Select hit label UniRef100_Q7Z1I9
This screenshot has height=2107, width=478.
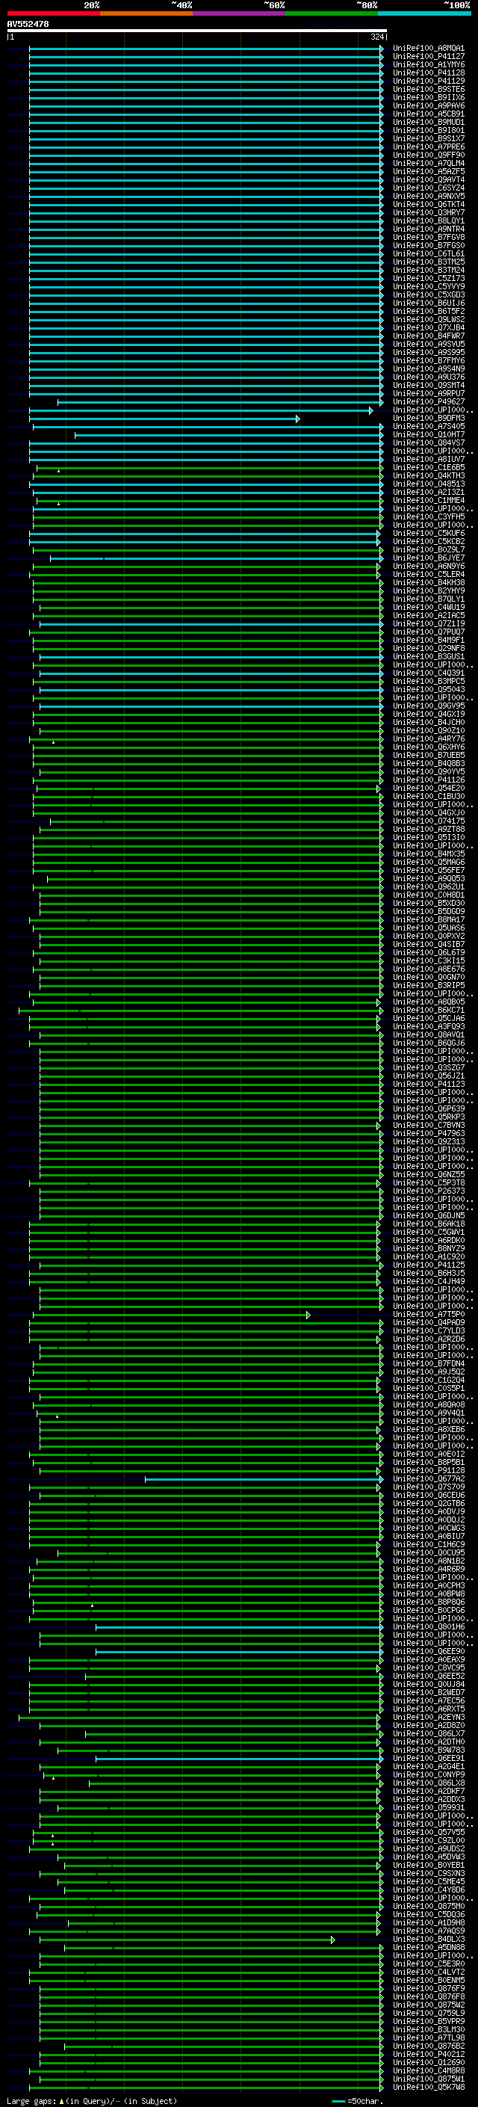pyautogui.click(x=428, y=624)
